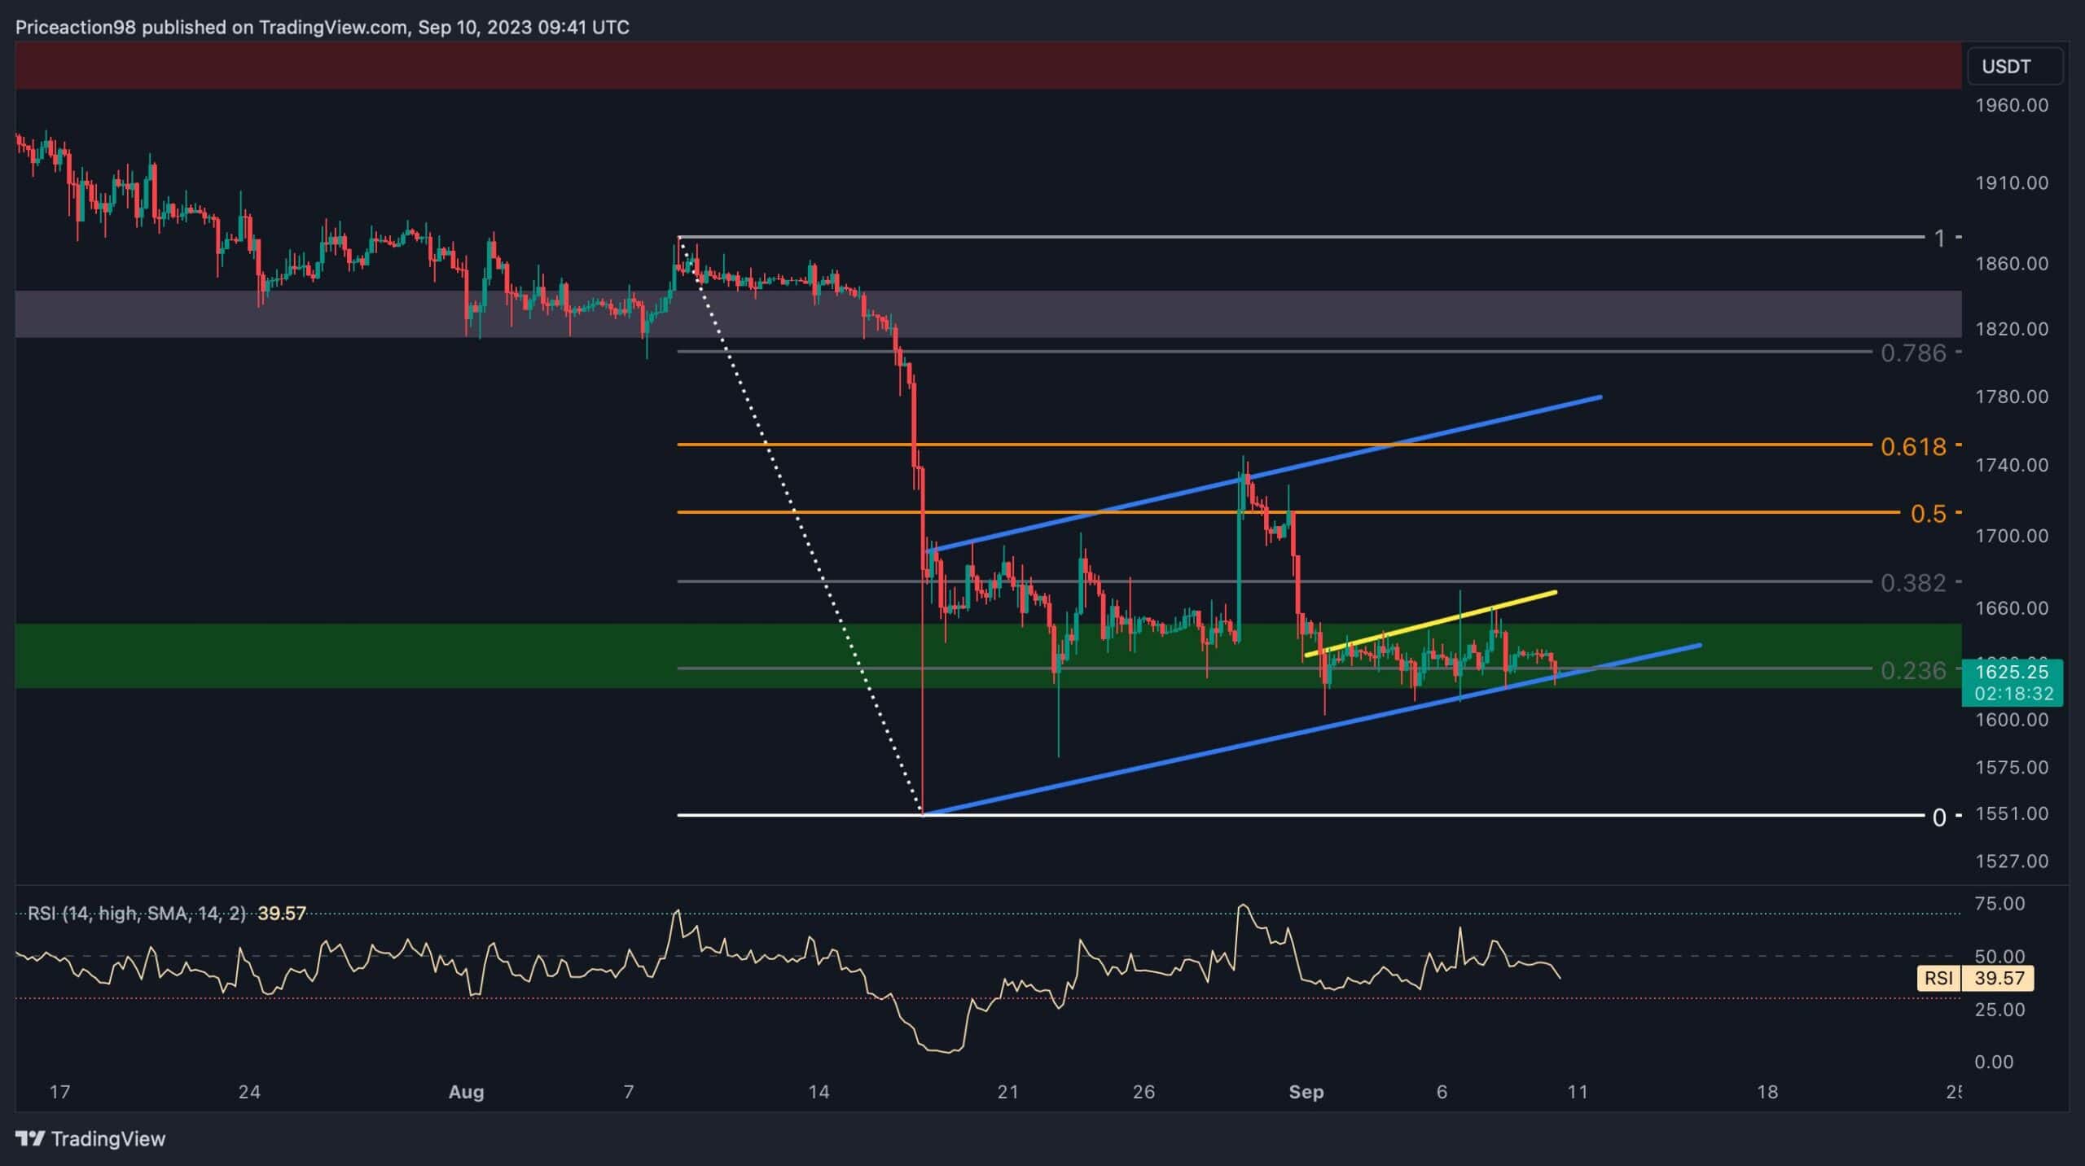This screenshot has height=1166, width=2085.
Task: Select the 0.236 Fibonacci level label
Action: [1912, 671]
